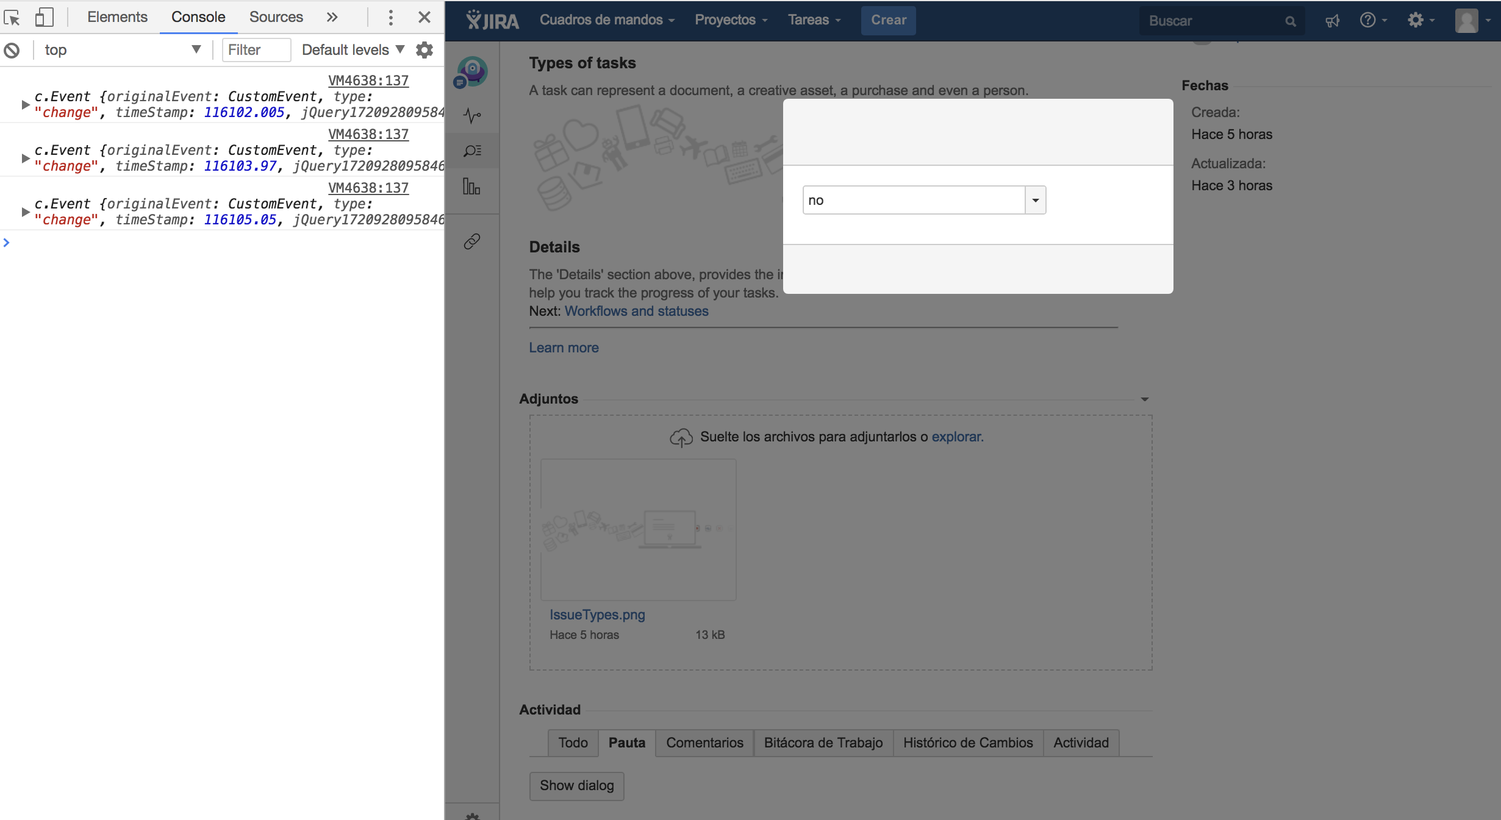1501x820 pixels.
Task: Click the upload cloud icon in Adjuntos
Action: 681,437
